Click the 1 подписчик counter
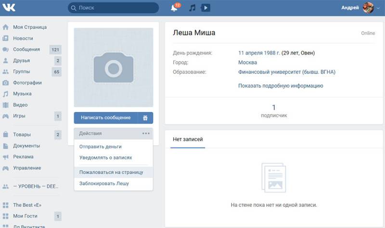385x228 pixels. coord(274,111)
